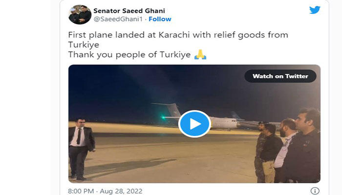The width and height of the screenshot is (342, 195).
Task: Open the tweet info icon
Action: point(315,191)
